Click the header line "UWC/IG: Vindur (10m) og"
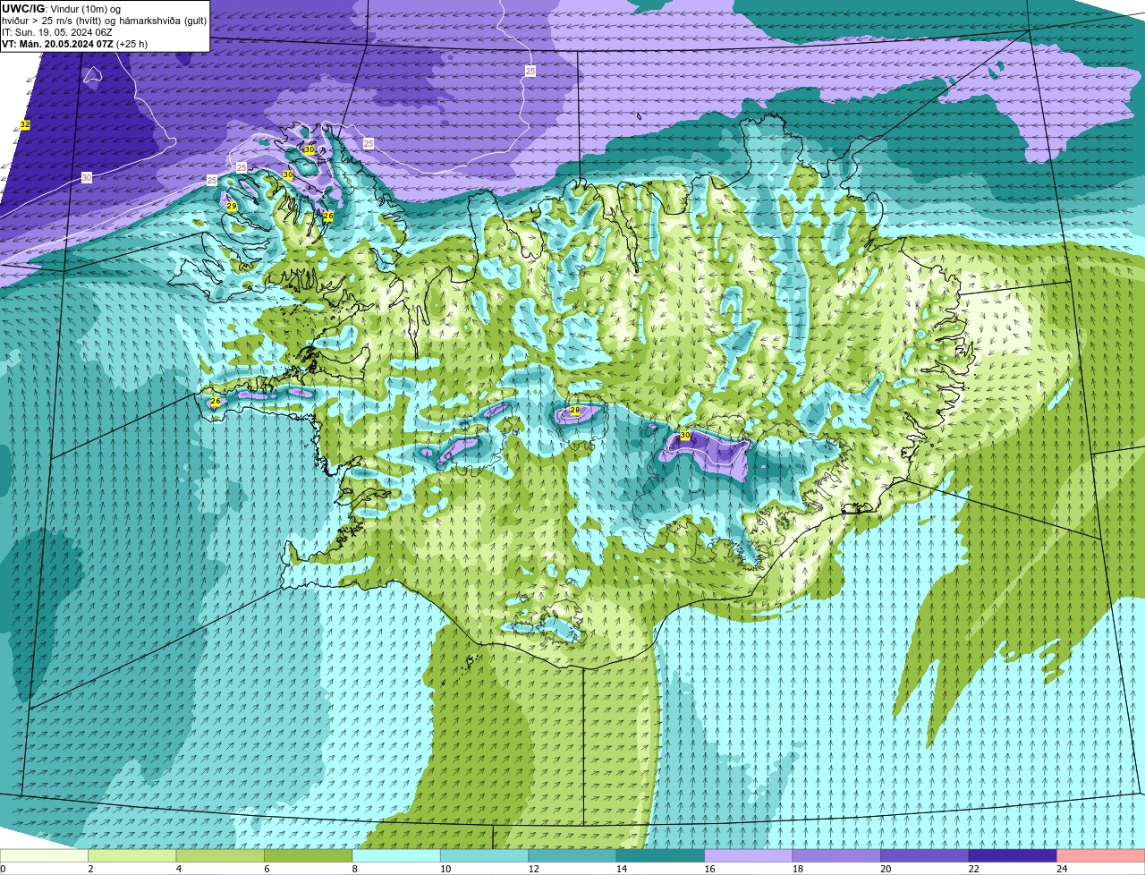Viewport: 1145px width, 875px height. click(x=62, y=8)
